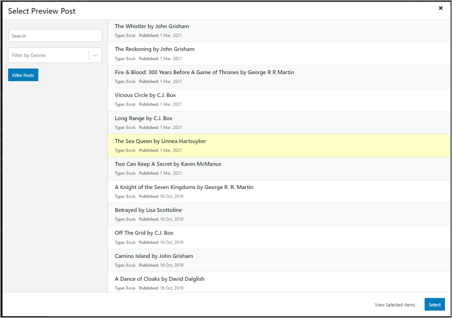Choose The Reckoning by John Grisham
The image size is (452, 318).
pos(154,49)
